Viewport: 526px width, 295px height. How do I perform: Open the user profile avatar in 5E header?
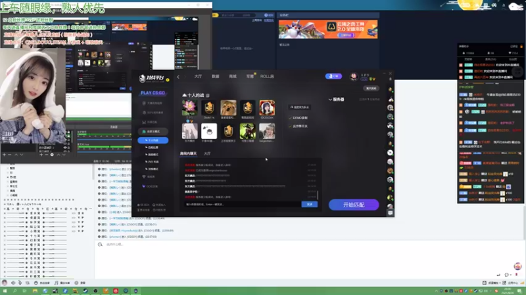354,77
